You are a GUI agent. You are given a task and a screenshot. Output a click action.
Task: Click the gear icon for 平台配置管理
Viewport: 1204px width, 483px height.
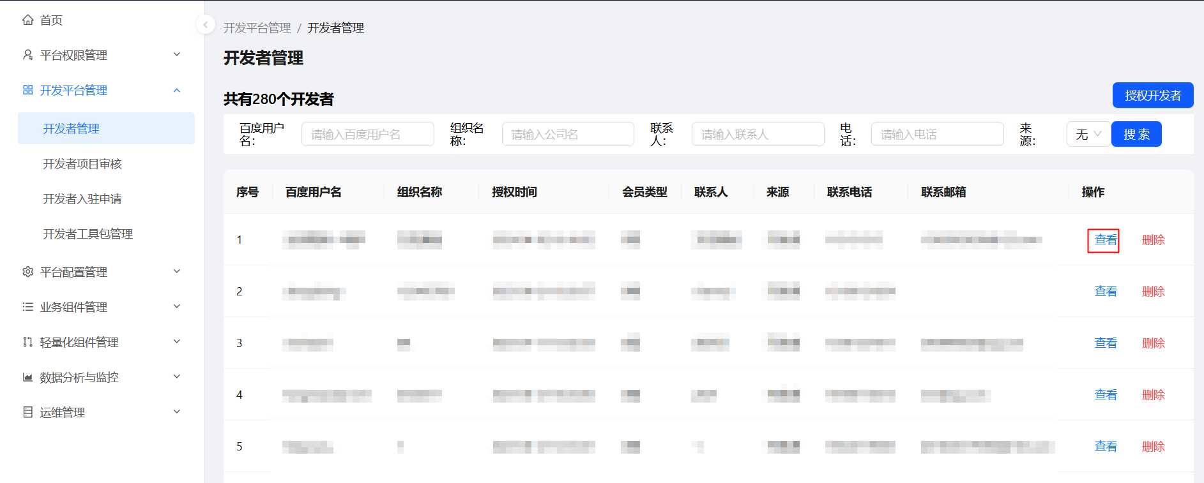coord(27,272)
